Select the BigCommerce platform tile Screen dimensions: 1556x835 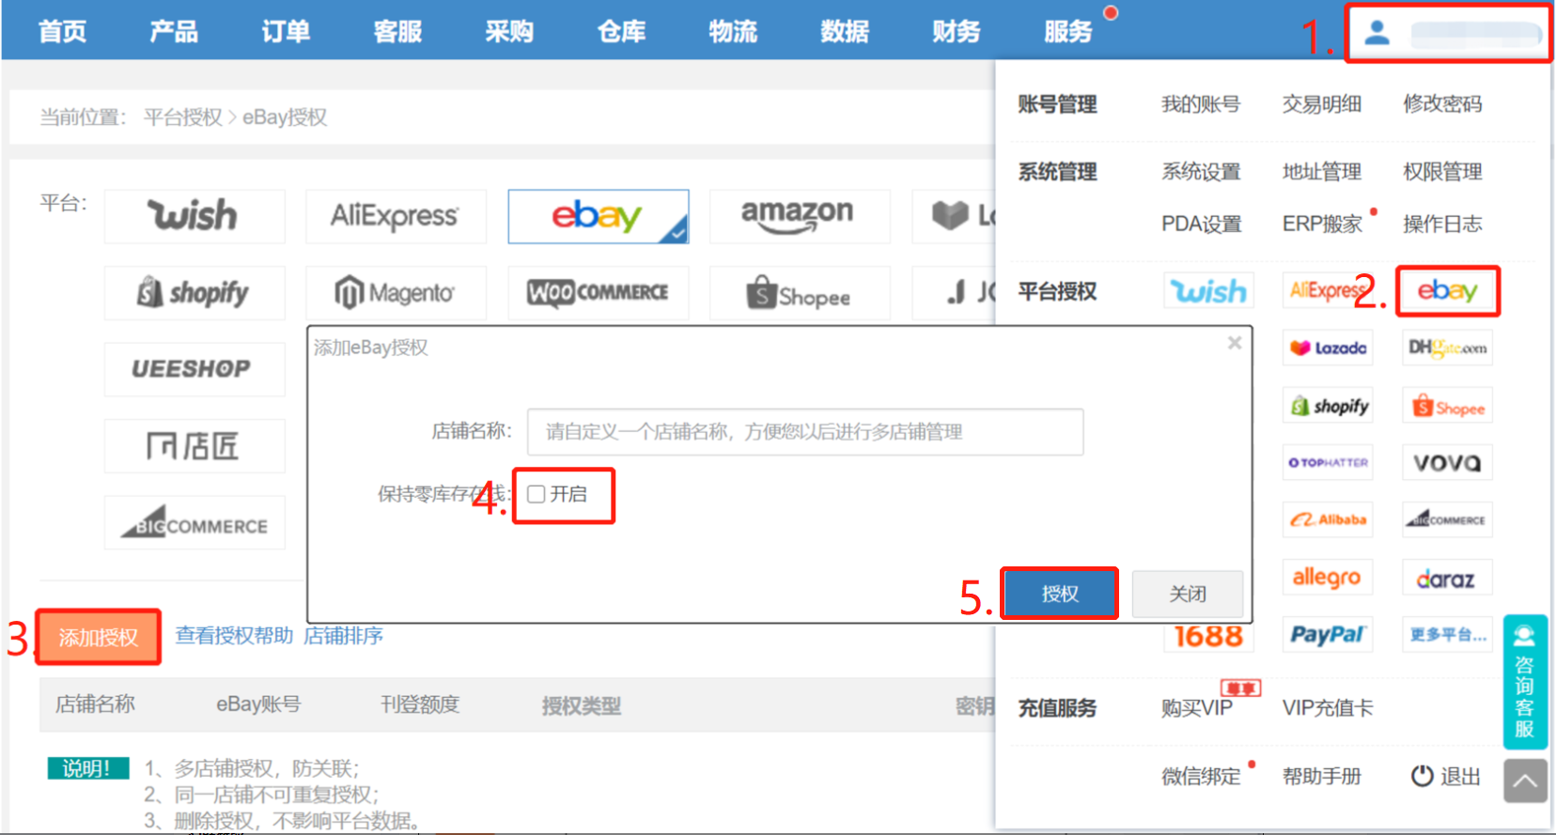pos(194,523)
